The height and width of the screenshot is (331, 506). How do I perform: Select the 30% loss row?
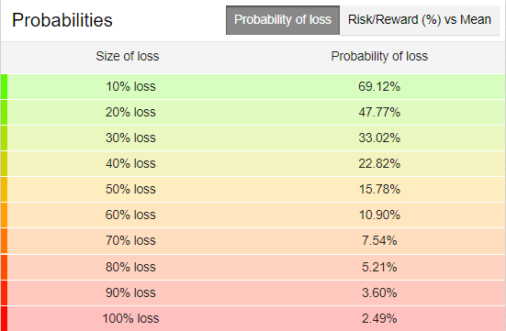(x=253, y=138)
